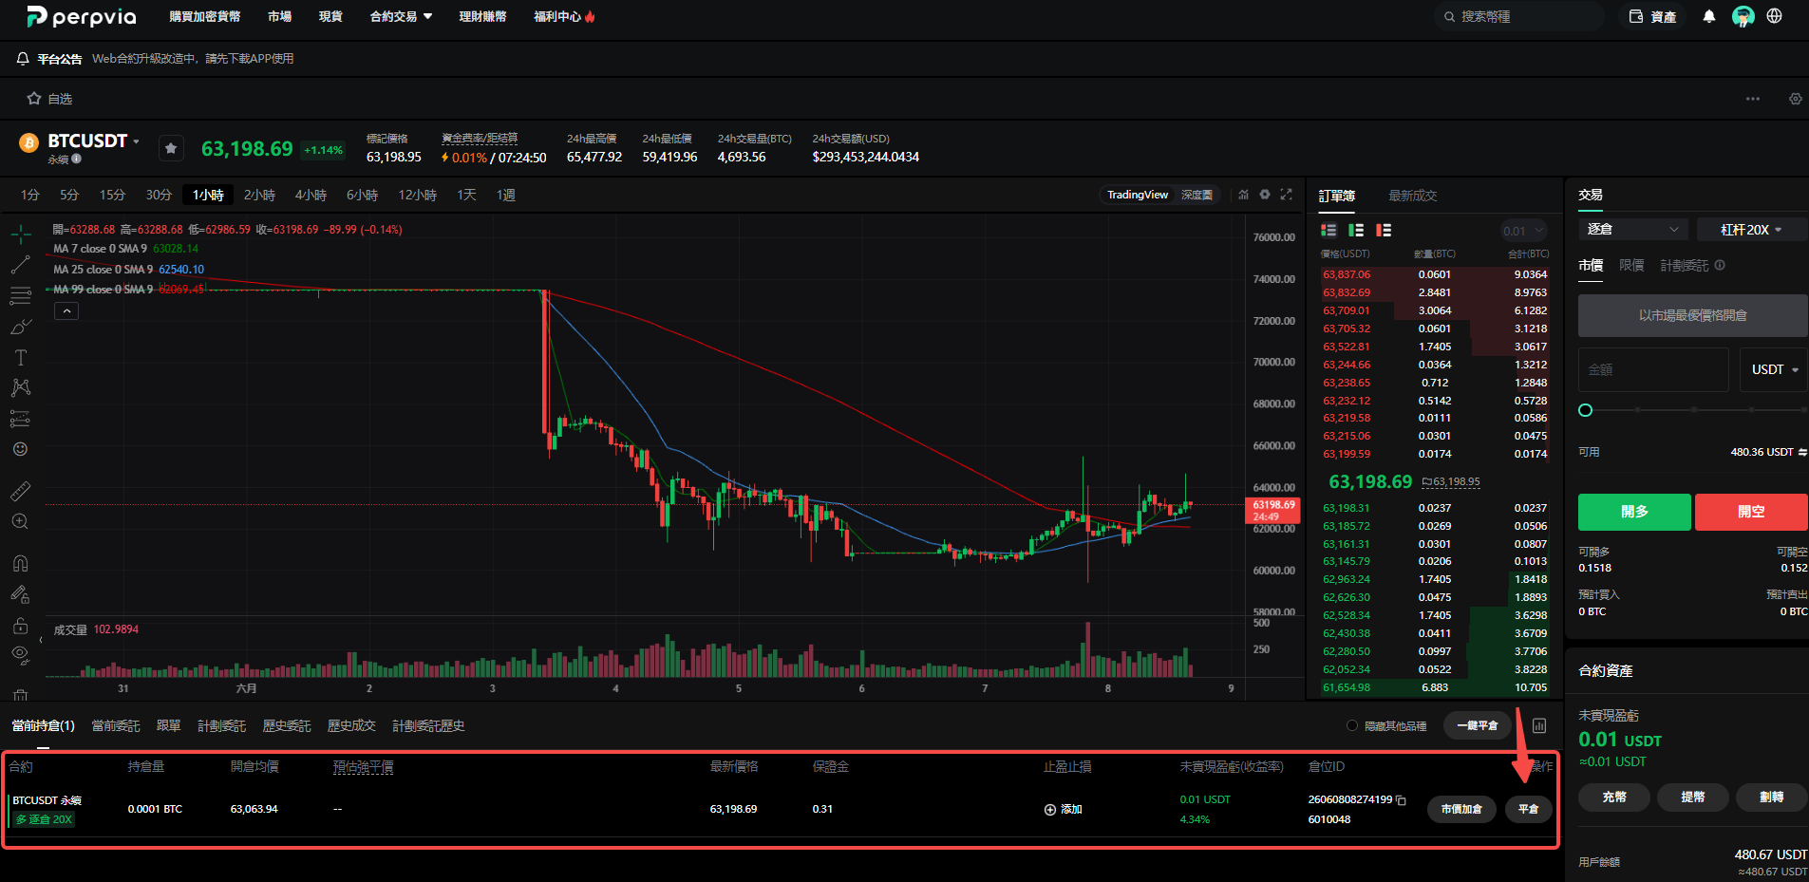
Task: Click the green open long button
Action: pos(1634,512)
